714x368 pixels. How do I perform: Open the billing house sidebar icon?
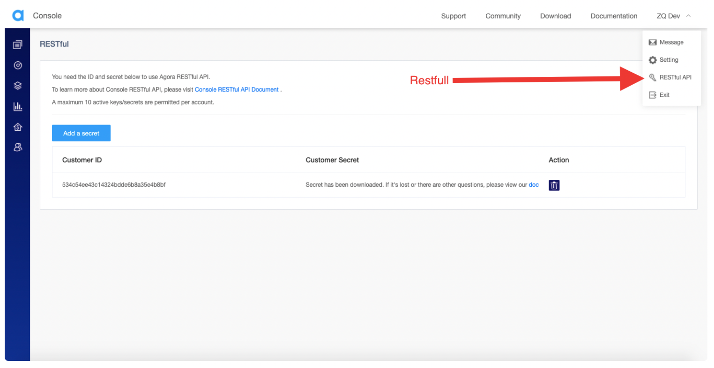(18, 127)
